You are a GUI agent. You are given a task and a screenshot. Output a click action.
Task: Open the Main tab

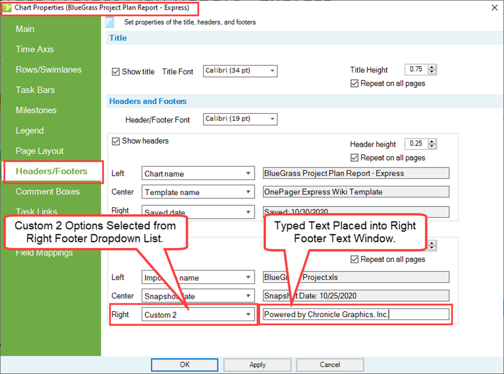coord(25,29)
